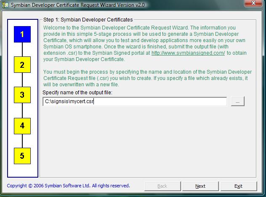Open file browser with the "..." button
Viewport: 266px width, 197px height.
coord(237,101)
